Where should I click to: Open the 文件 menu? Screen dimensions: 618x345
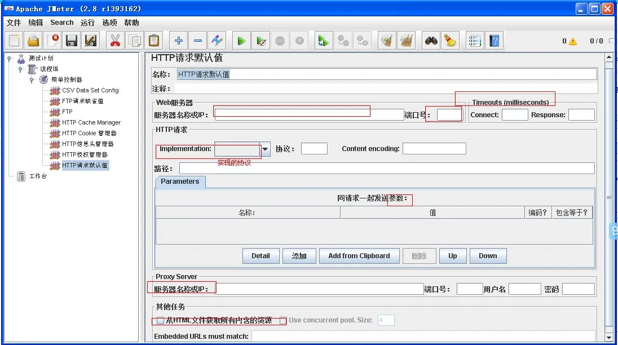click(14, 23)
